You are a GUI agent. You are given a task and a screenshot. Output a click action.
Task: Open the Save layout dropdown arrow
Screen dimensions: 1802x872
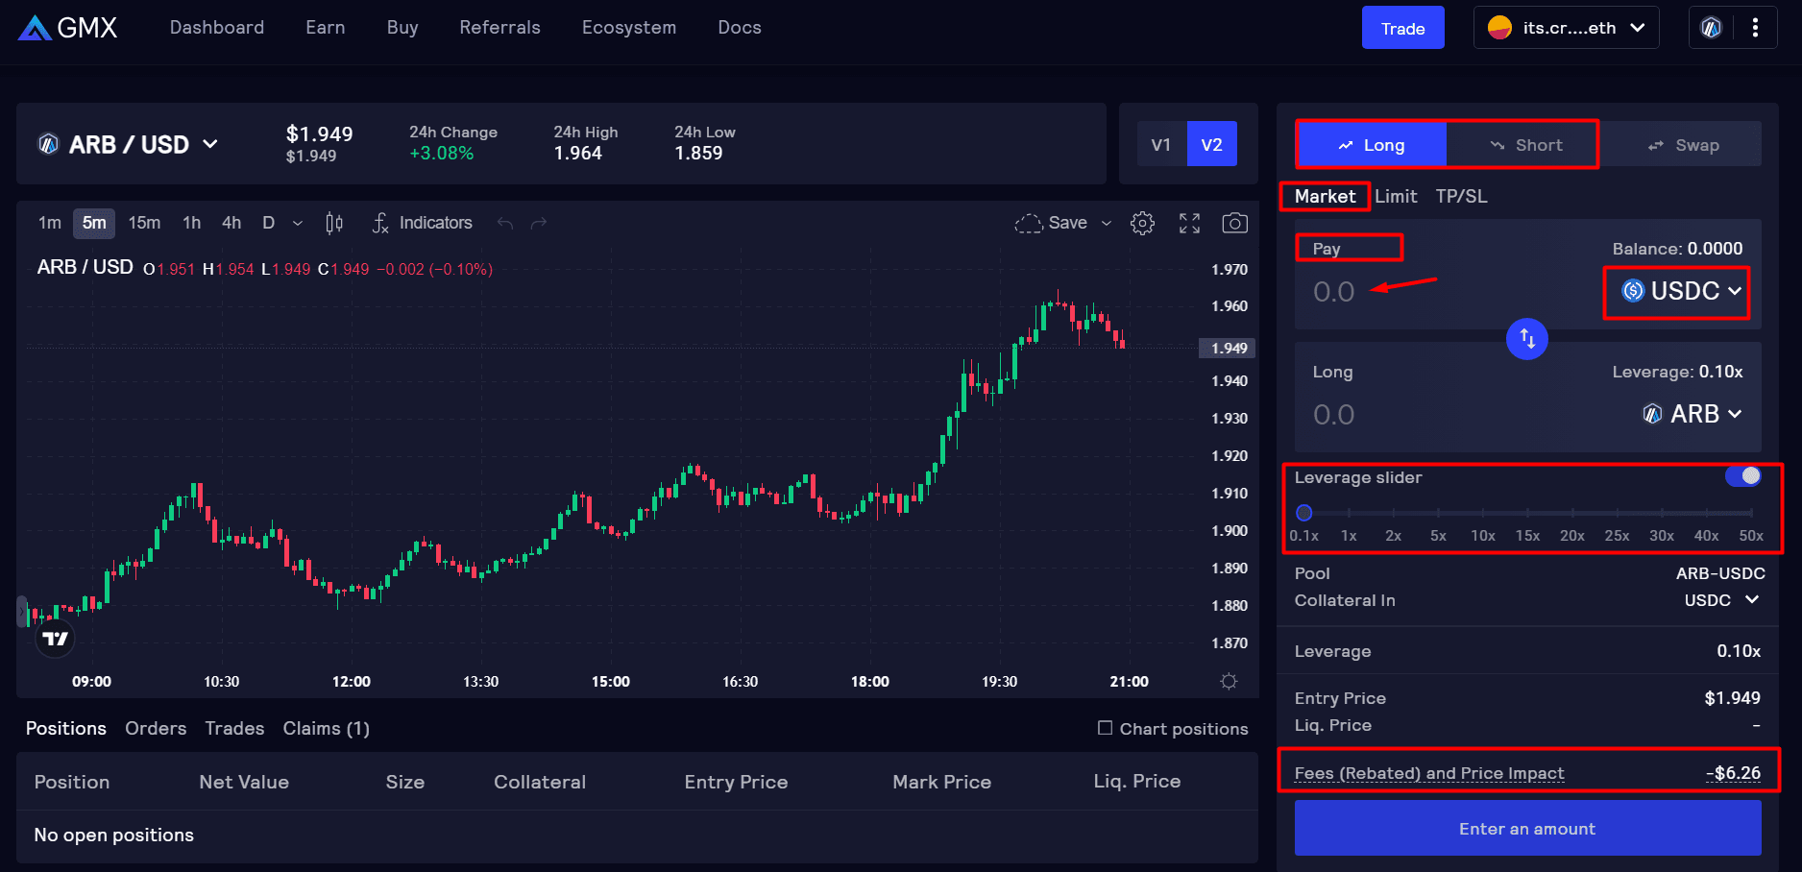click(x=1106, y=223)
